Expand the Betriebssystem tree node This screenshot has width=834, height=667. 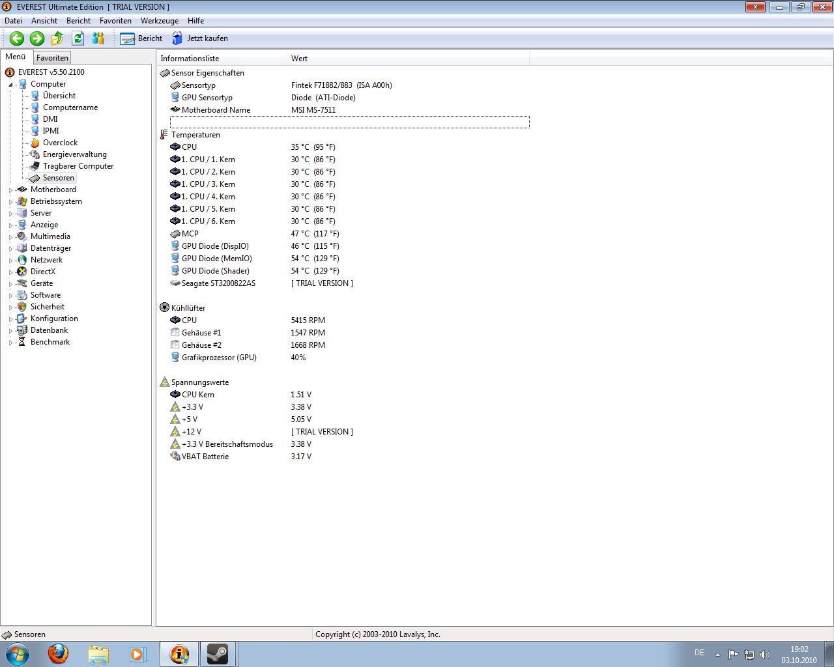10,202
